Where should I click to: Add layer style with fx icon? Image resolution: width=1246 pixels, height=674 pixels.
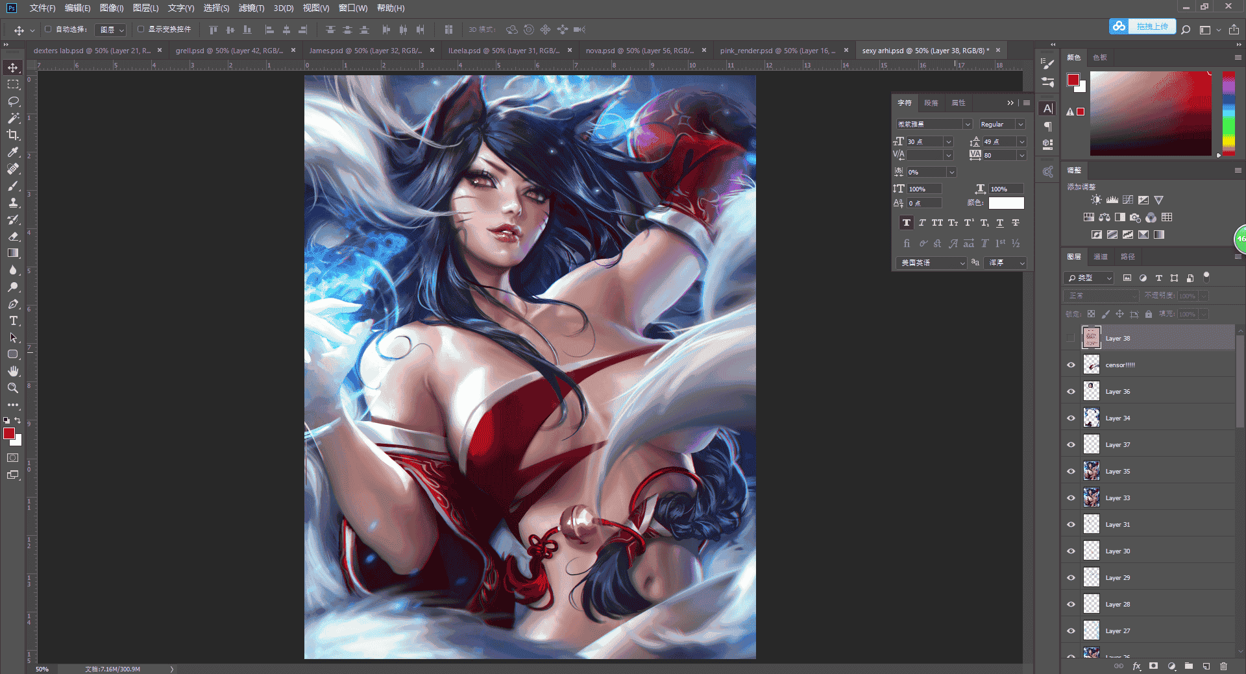tap(1136, 666)
